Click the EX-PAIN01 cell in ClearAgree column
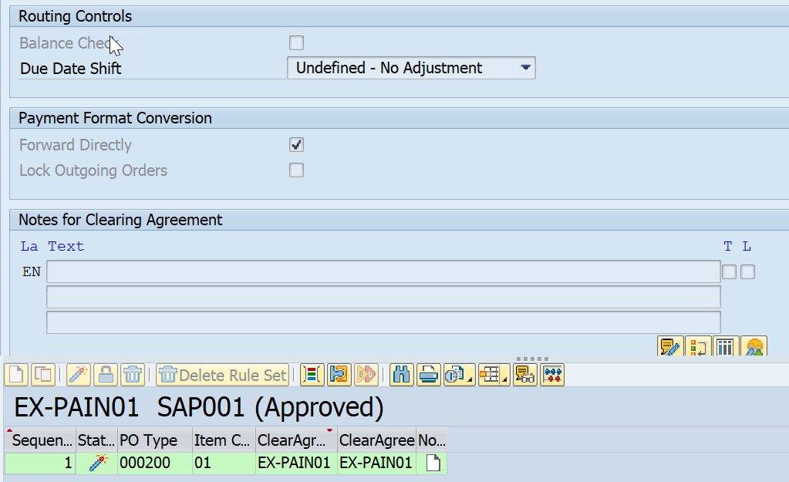The width and height of the screenshot is (789, 482). click(377, 463)
